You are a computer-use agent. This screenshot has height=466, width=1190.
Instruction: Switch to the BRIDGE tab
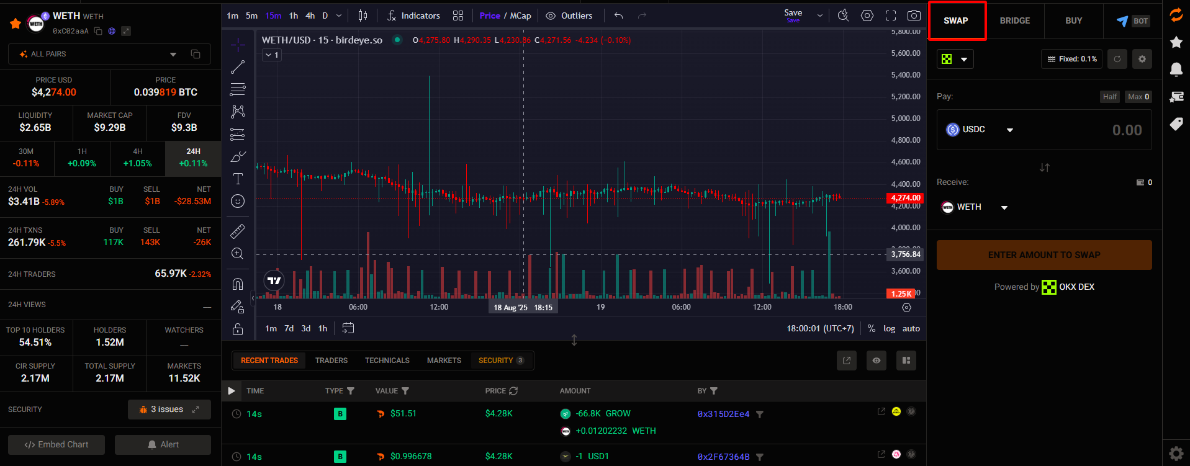[x=1014, y=20]
